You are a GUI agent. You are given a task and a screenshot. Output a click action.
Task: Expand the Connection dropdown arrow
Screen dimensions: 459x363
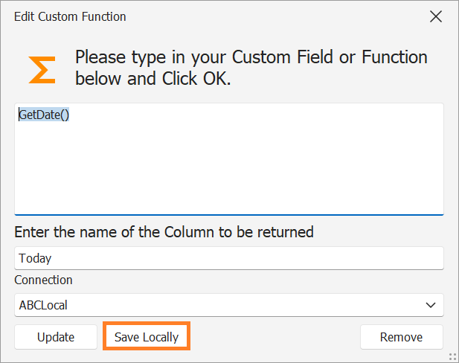click(x=430, y=304)
